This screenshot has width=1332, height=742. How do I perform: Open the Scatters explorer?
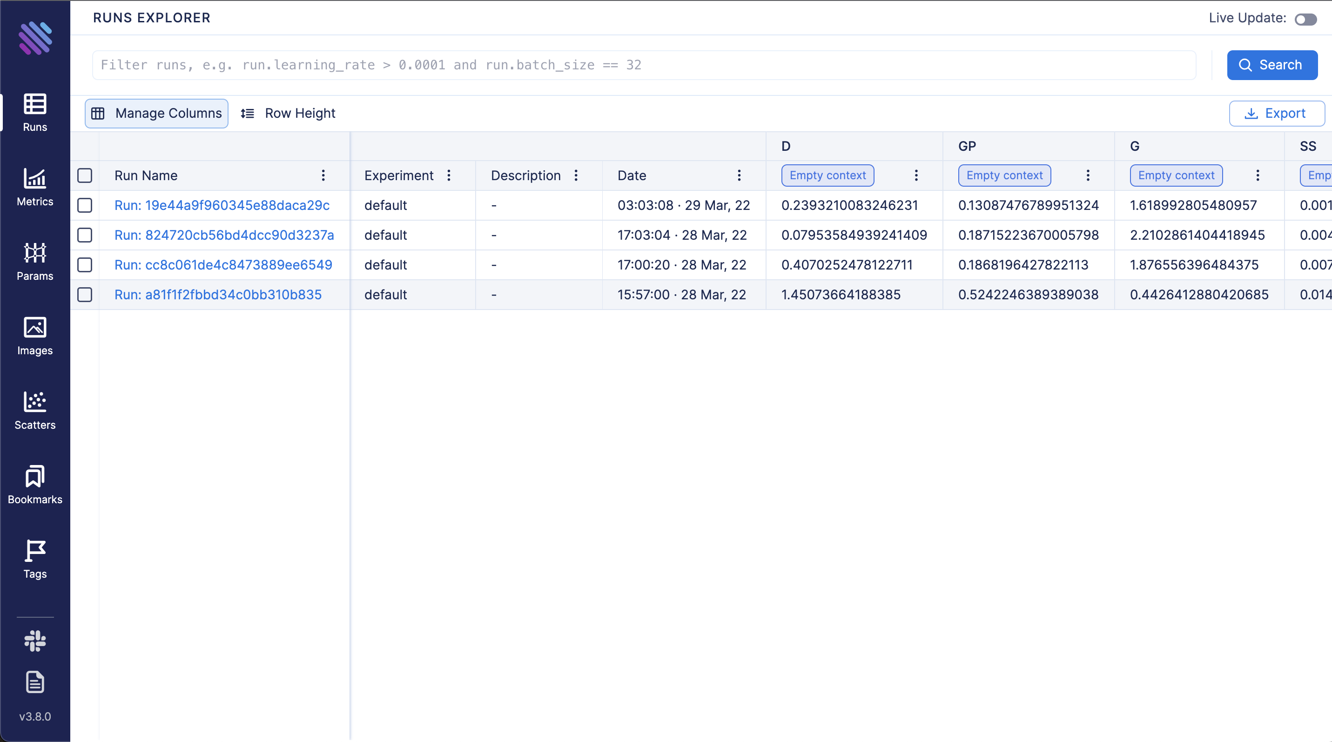pyautogui.click(x=35, y=410)
